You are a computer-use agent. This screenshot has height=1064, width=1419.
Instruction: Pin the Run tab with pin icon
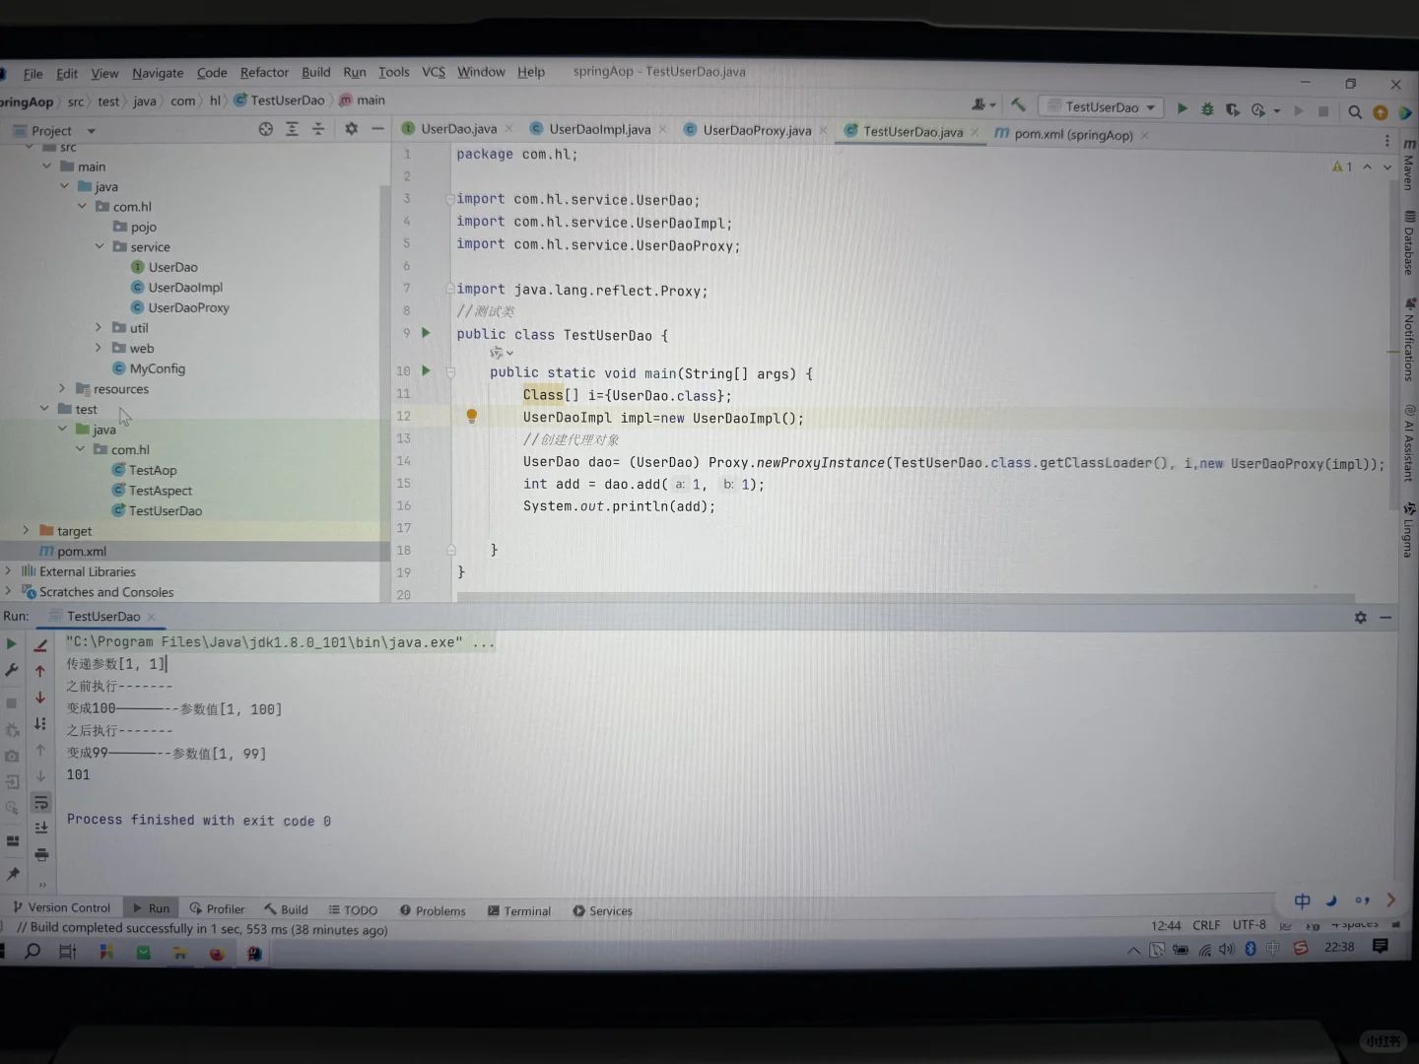pyautogui.click(x=13, y=874)
